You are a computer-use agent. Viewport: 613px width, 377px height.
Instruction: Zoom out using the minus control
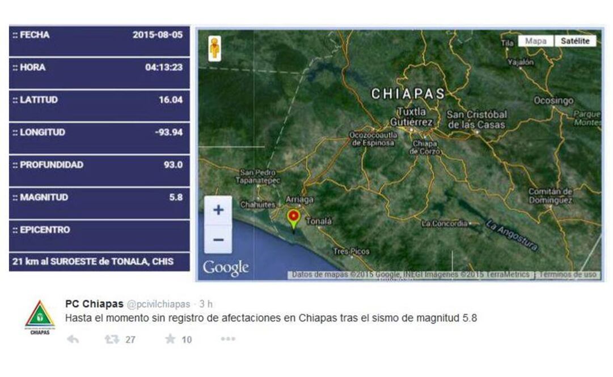coord(218,238)
